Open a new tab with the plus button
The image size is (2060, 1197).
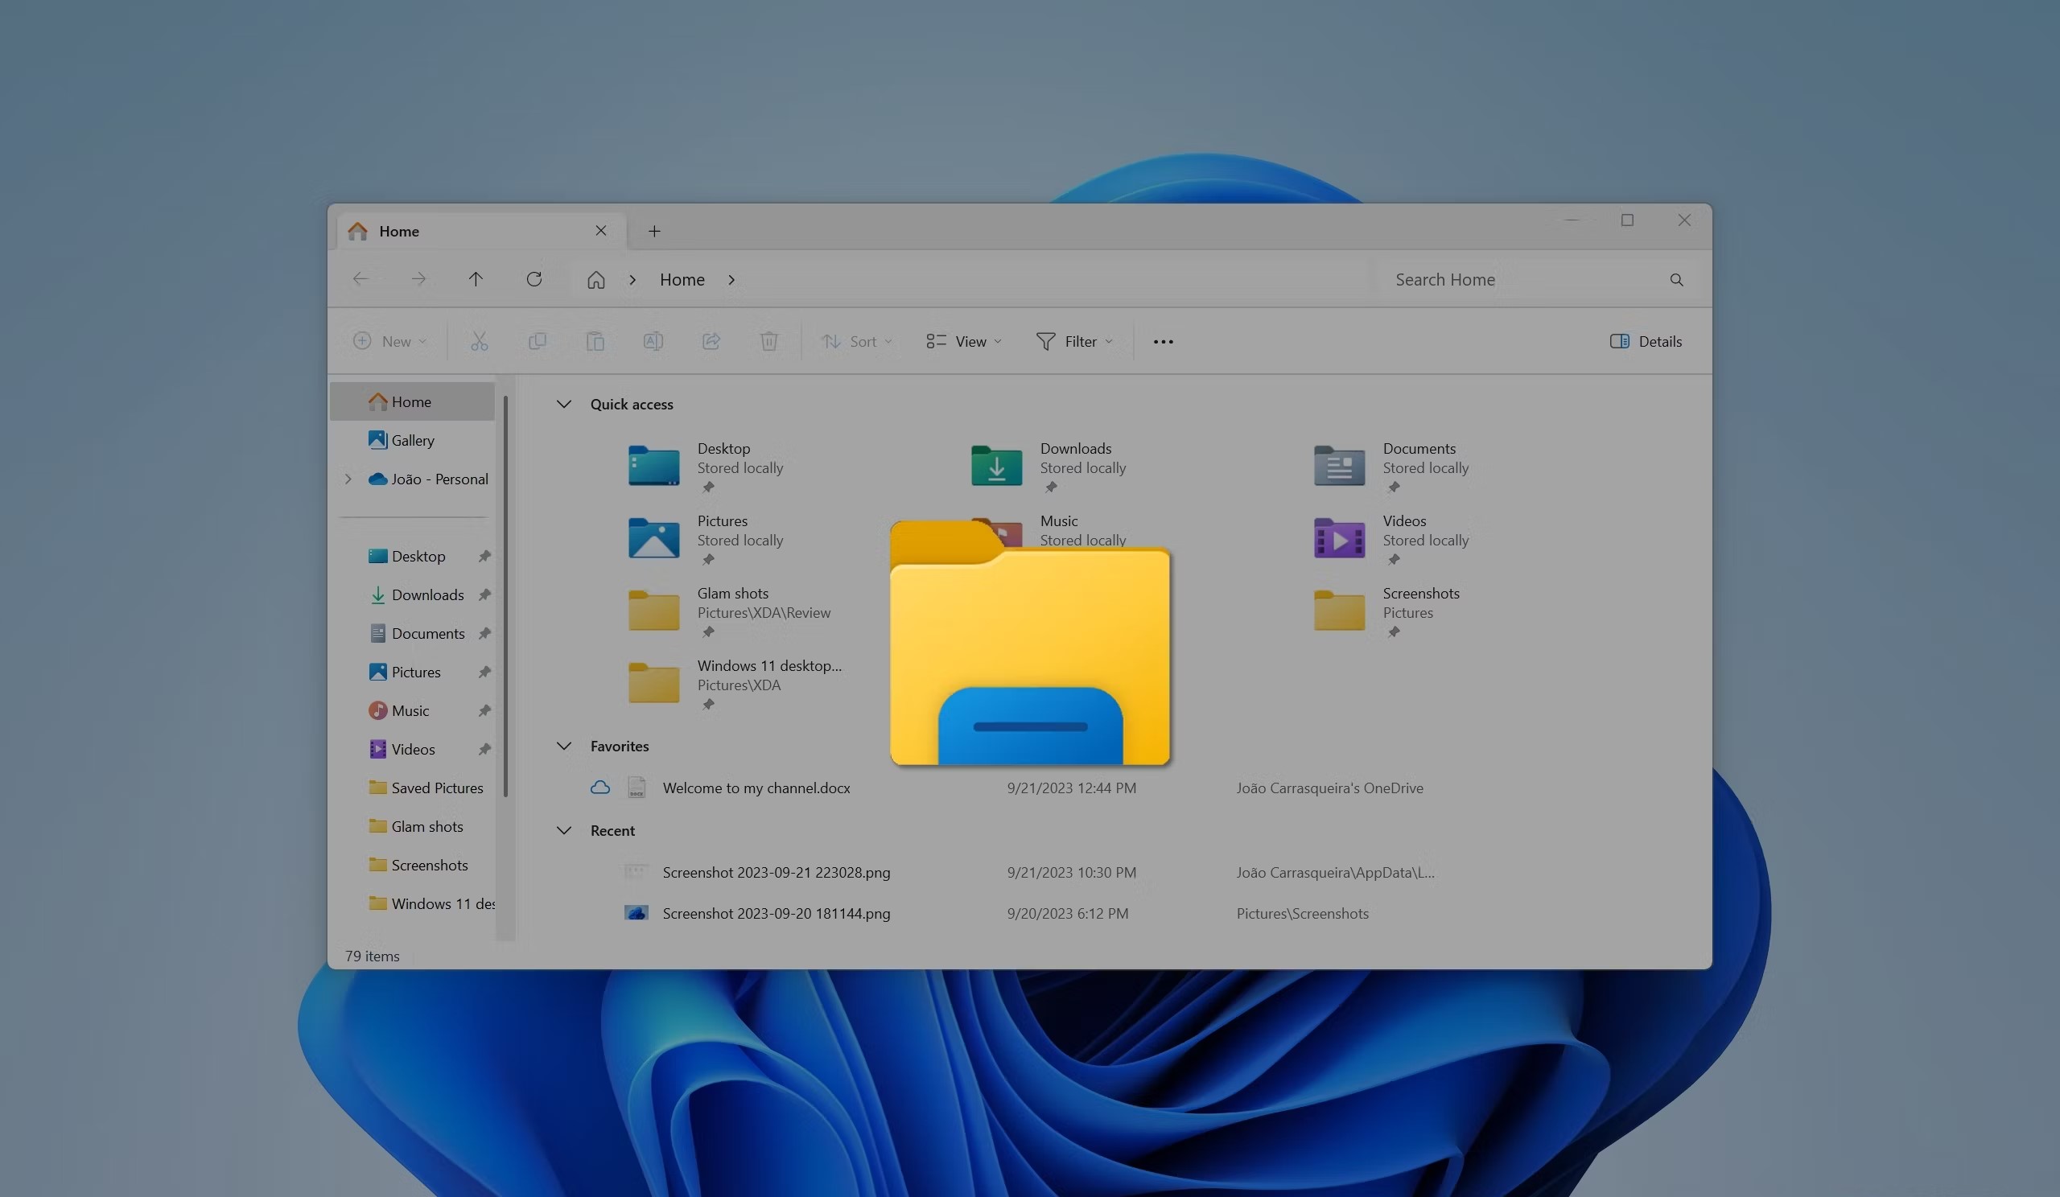pyautogui.click(x=654, y=231)
